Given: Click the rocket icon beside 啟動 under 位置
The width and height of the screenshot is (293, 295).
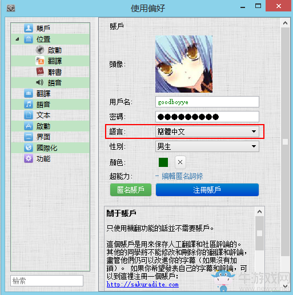Looking at the screenshot, I should pyautogui.click(x=40, y=50).
